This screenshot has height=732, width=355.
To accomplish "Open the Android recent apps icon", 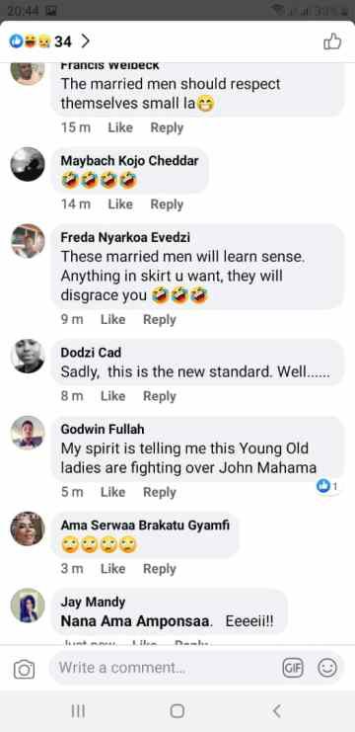I will point(78,711).
